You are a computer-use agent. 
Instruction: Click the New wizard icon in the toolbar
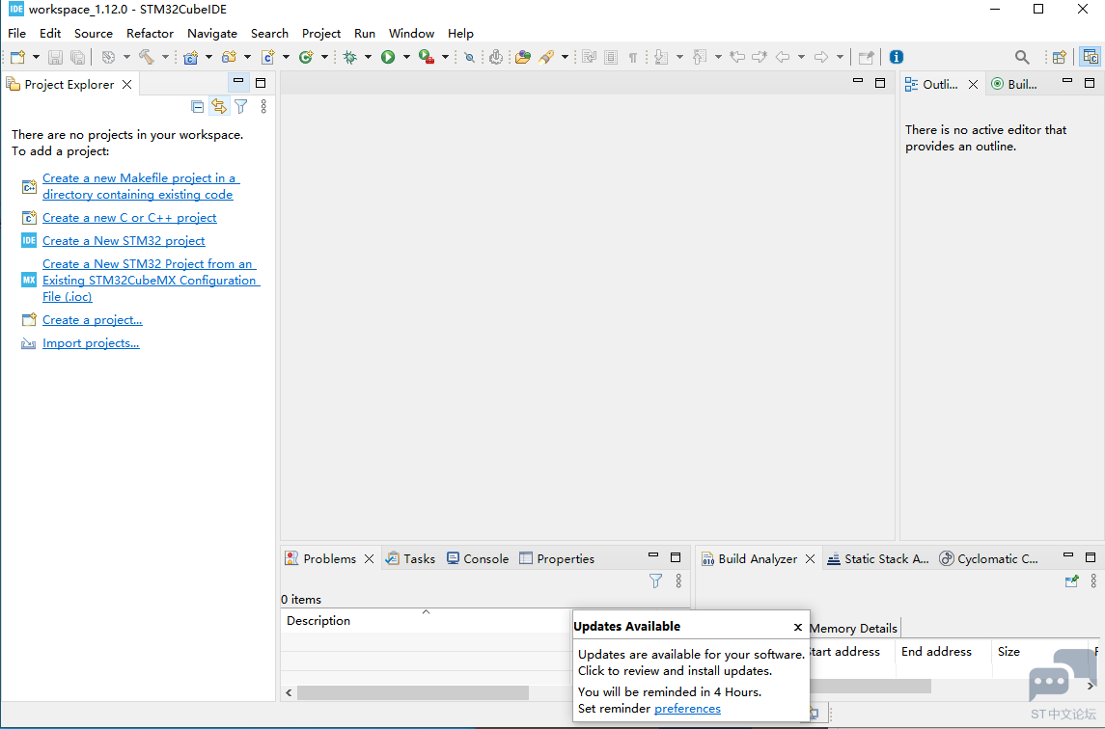coord(17,57)
